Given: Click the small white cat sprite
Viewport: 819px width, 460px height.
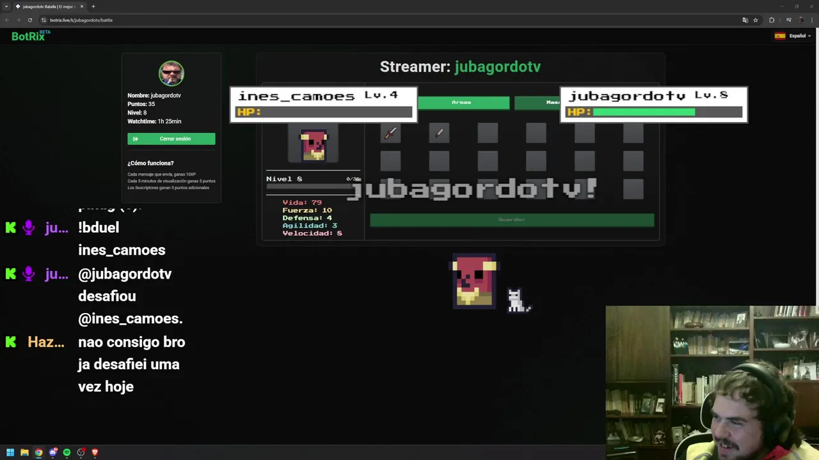Looking at the screenshot, I should click(518, 300).
